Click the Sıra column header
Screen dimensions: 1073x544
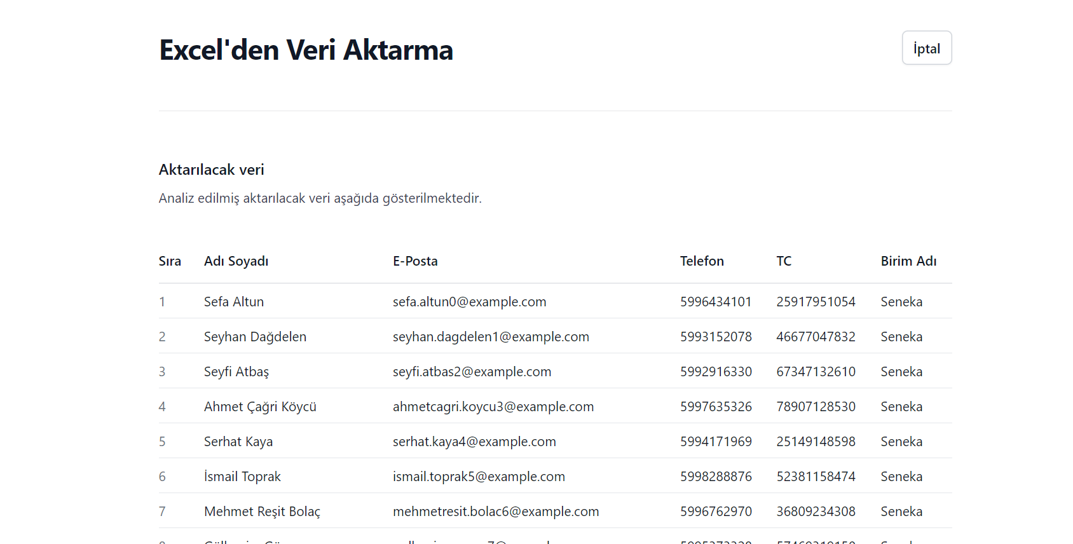pos(170,261)
